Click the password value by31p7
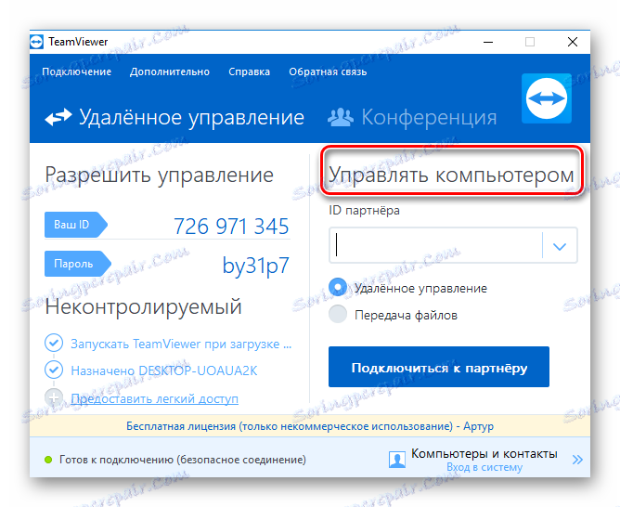This screenshot has height=507, width=620. tap(256, 266)
